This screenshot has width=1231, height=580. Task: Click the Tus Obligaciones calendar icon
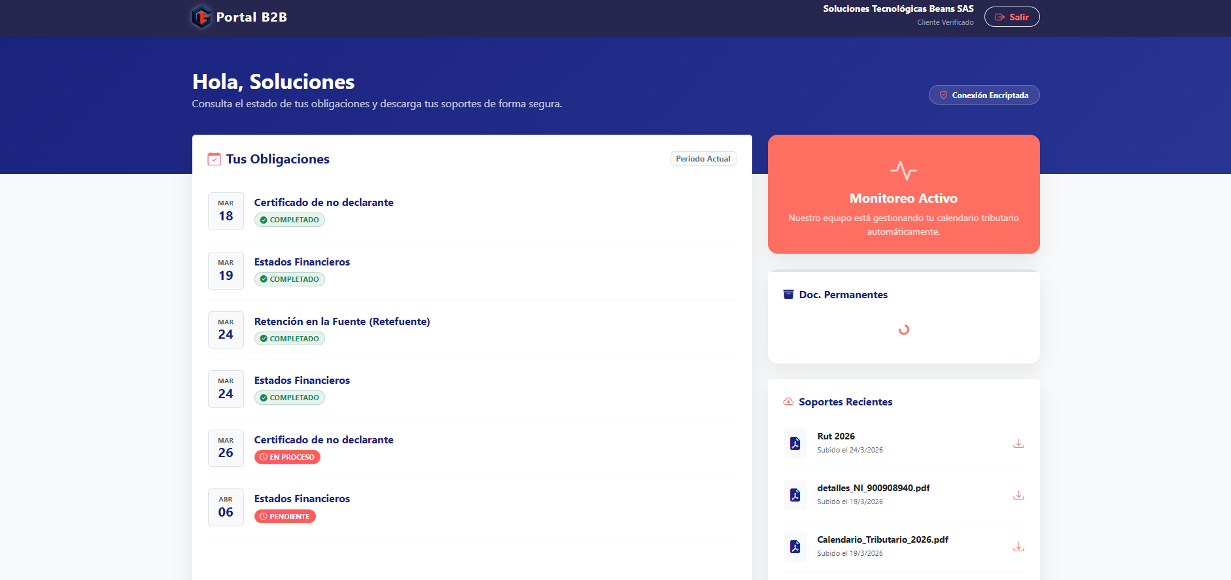(x=214, y=159)
